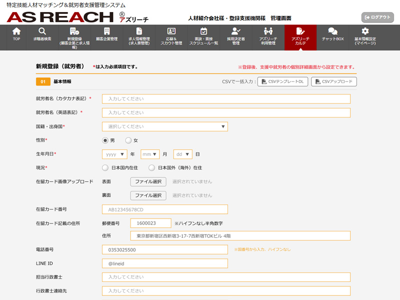Select the 女 radio button

click(128, 140)
